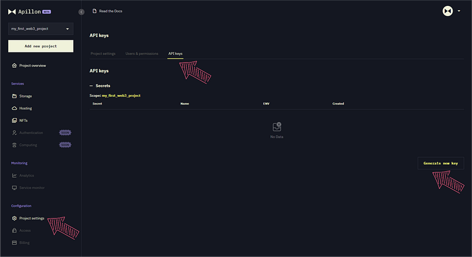Click the Service monitor screen icon
The height and width of the screenshot is (257, 472).
[x=14, y=188]
